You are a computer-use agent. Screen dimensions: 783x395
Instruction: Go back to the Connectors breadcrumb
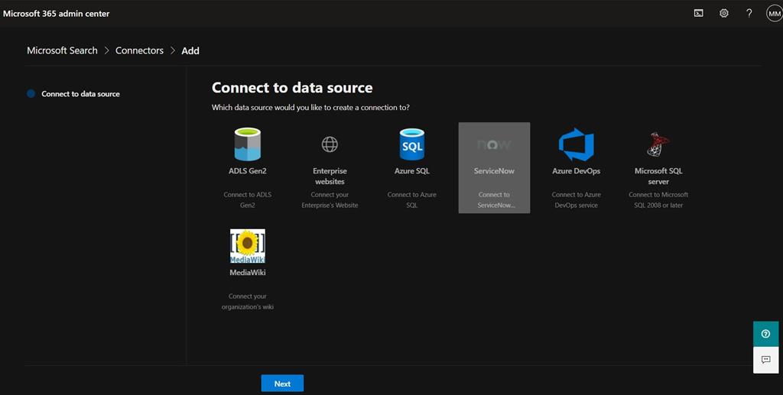[x=139, y=50]
